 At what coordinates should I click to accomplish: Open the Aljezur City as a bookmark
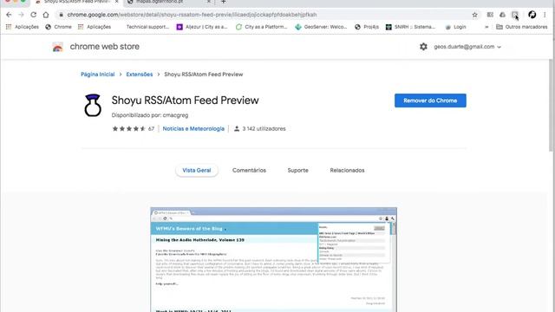point(202,27)
